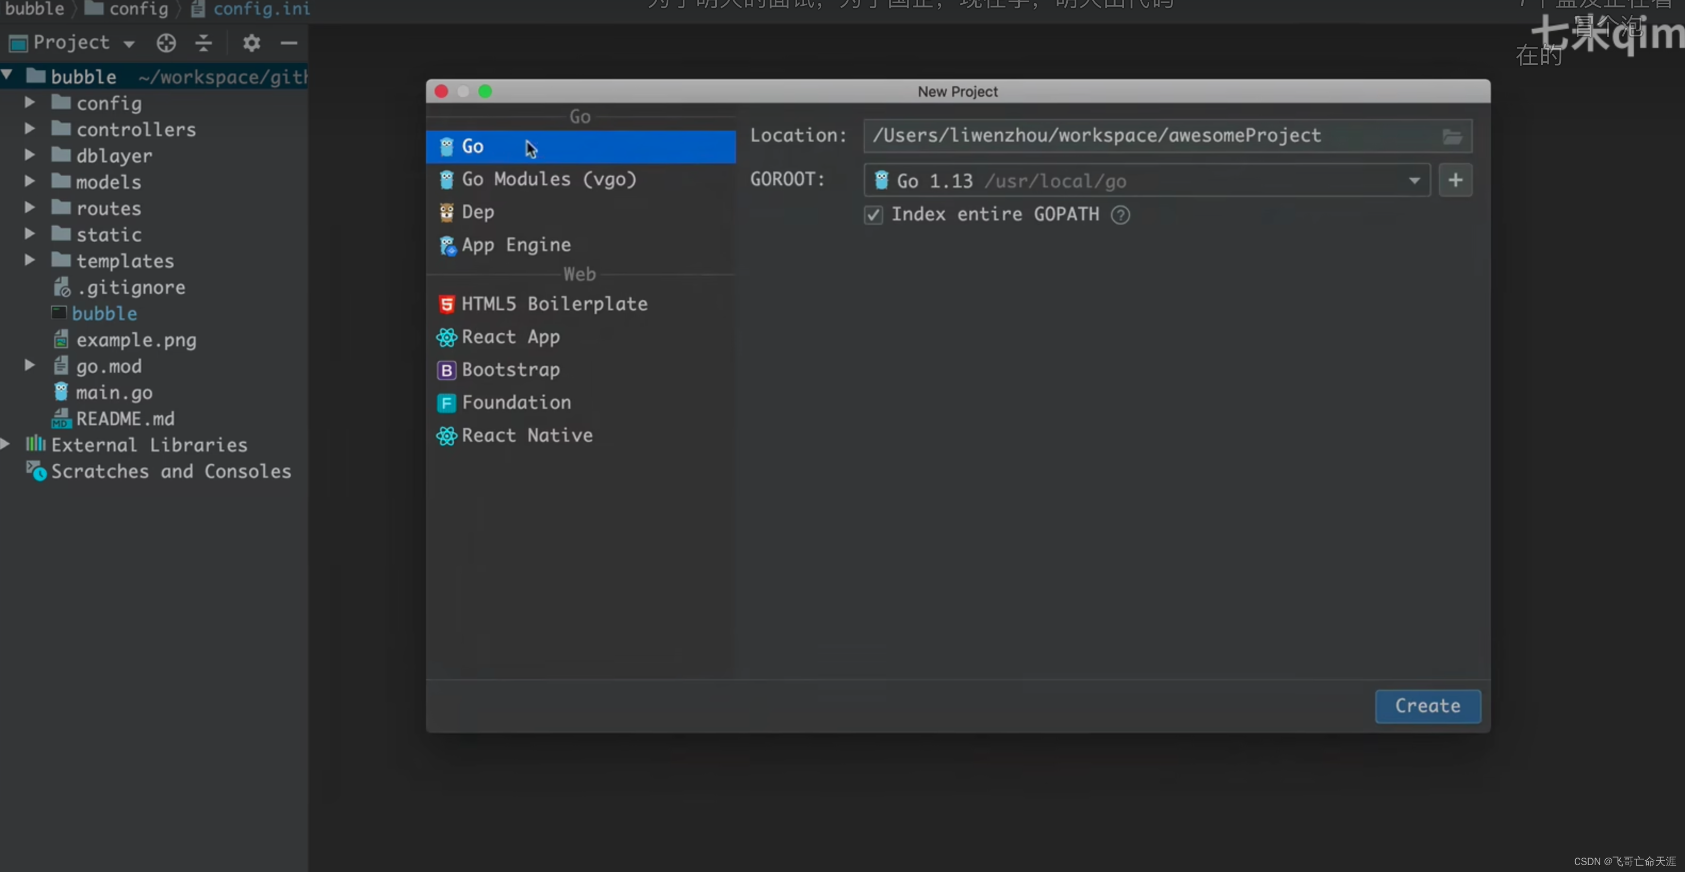Expand External Libraries
Screen dimensions: 1685x872
tap(5, 444)
